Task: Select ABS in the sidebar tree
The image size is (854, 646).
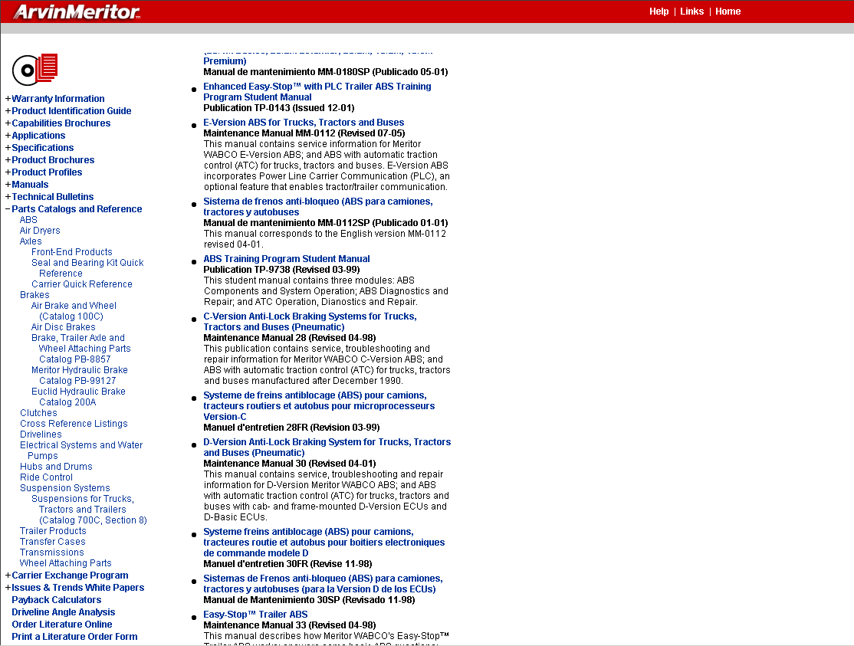Action: (x=28, y=219)
